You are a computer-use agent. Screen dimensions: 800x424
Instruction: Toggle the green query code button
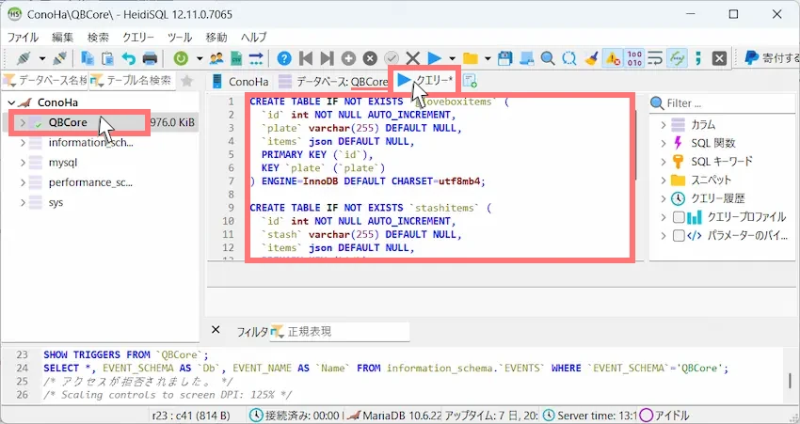[677, 58]
